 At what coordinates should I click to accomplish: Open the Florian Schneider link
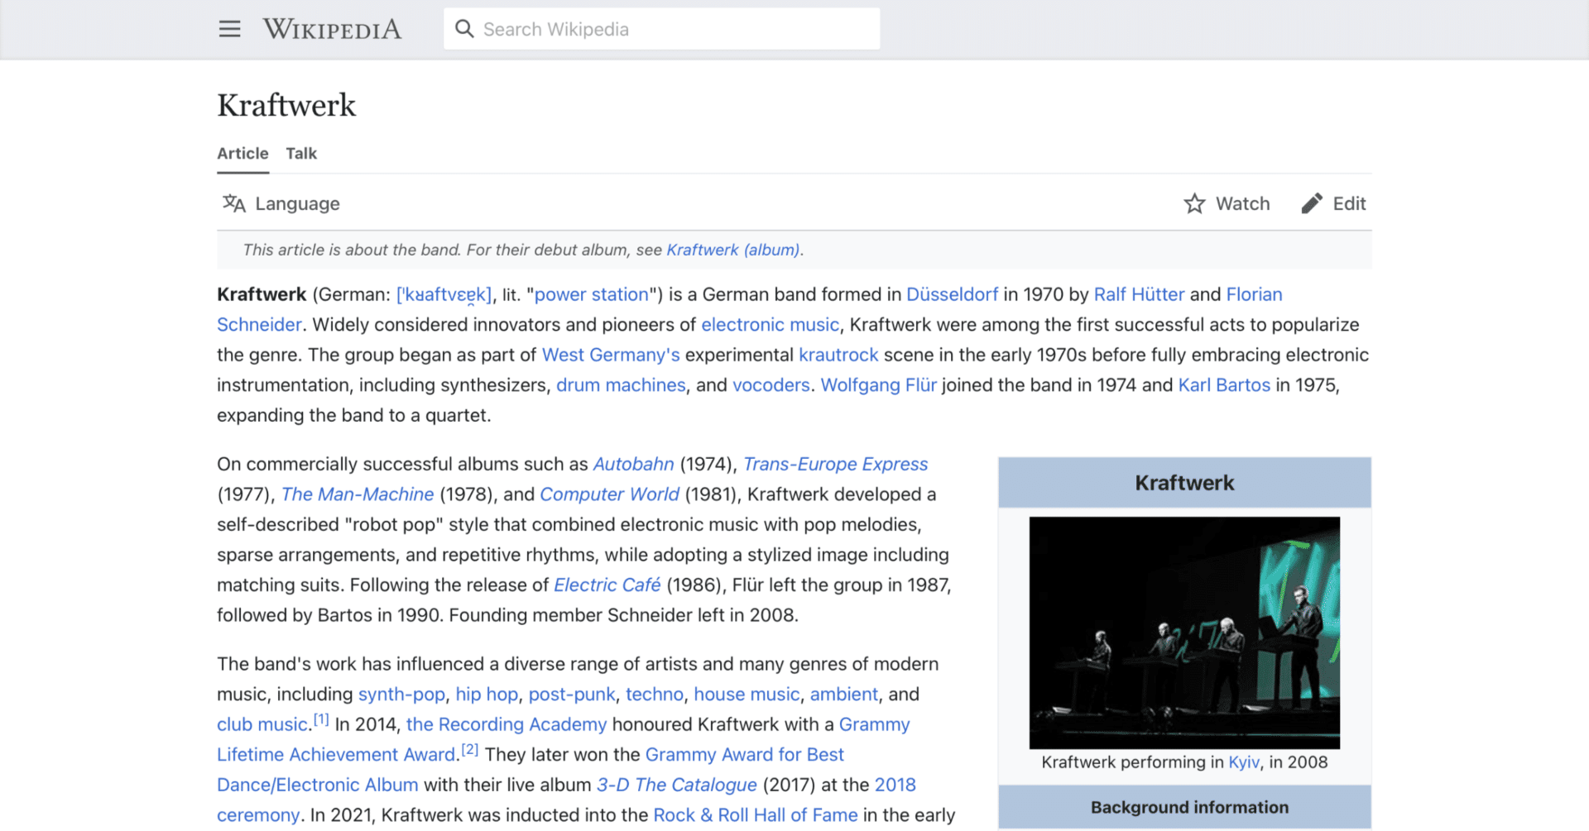point(1254,294)
